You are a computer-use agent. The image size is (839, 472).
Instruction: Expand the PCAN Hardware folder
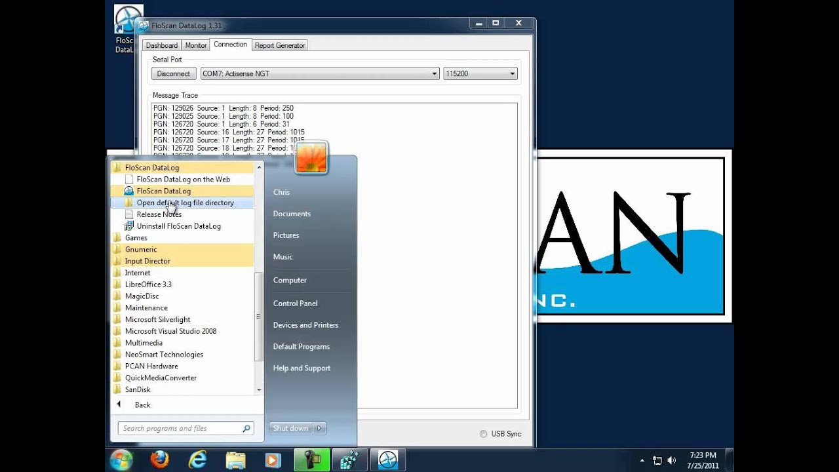[x=182, y=366]
